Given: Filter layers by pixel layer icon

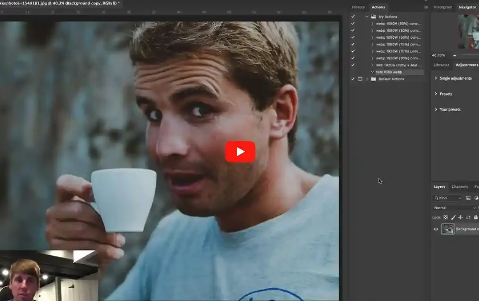Looking at the screenshot, I should pos(468,198).
